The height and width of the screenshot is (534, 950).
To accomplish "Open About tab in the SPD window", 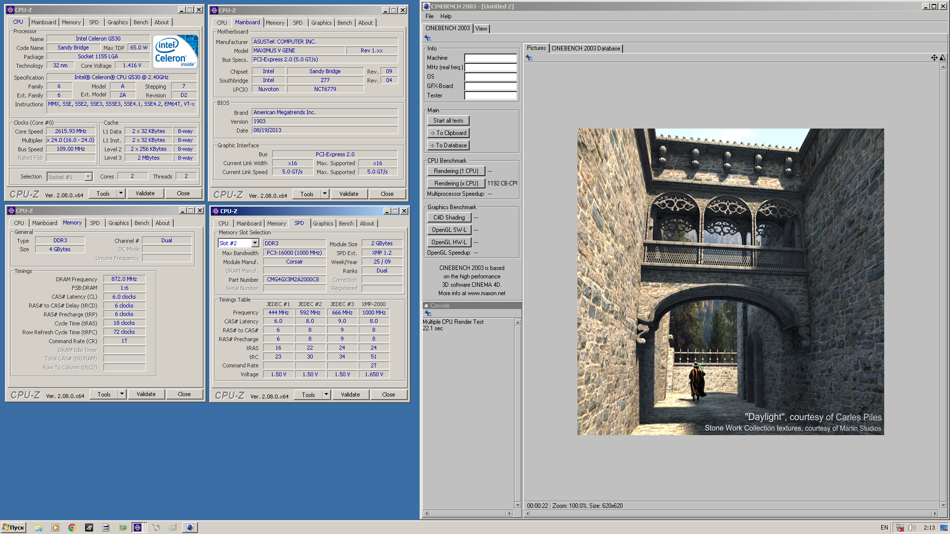I will (367, 223).
